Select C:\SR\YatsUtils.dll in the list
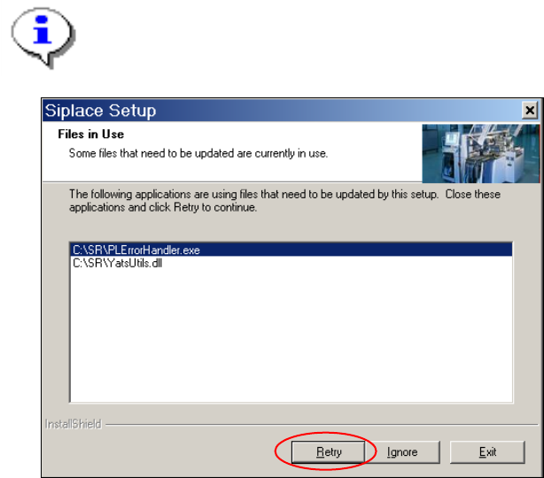This screenshot has width=544, height=478. tap(291, 263)
